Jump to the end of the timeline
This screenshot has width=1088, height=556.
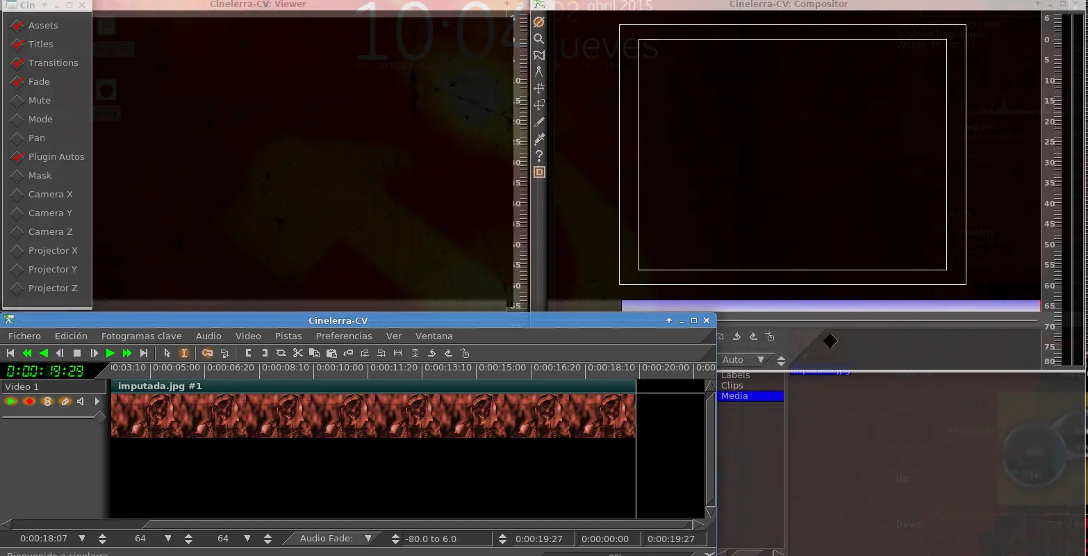click(x=144, y=353)
